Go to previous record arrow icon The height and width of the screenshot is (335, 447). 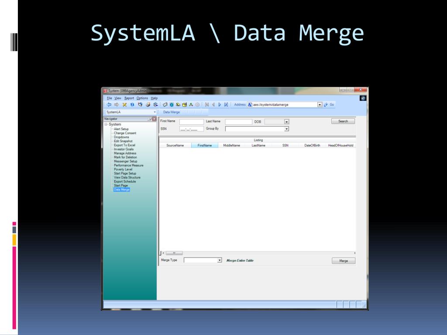pyautogui.click(x=213, y=105)
